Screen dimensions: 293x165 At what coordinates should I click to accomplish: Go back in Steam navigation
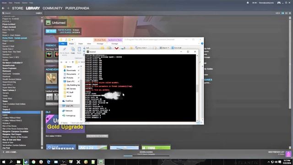click(3, 8)
